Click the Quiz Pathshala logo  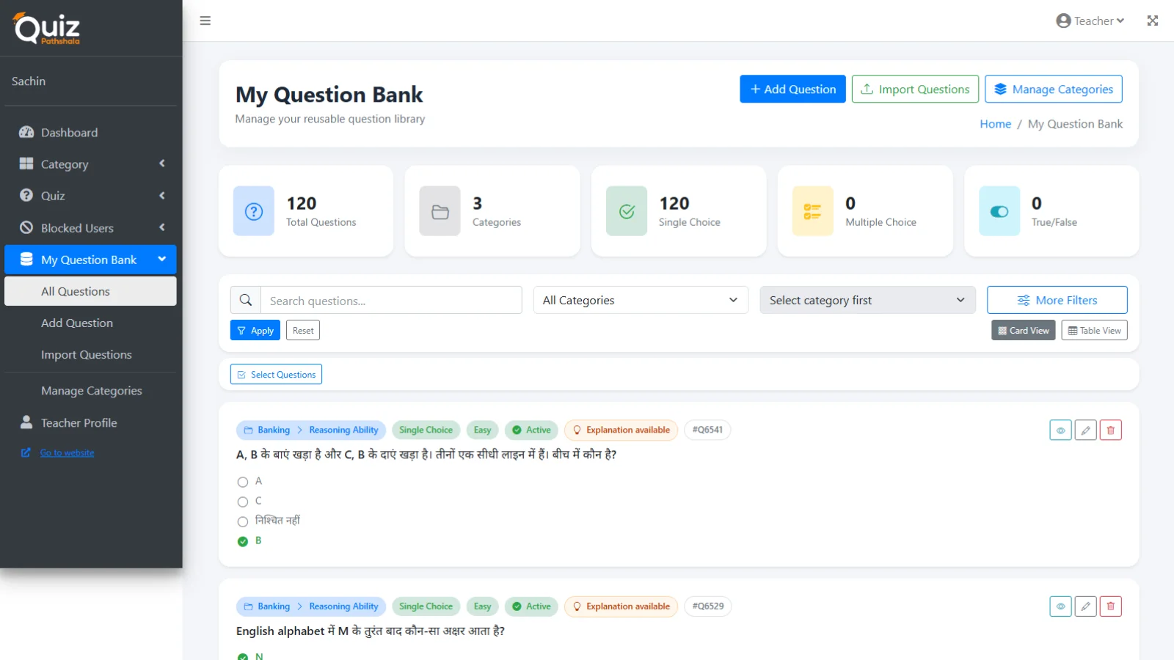tap(46, 29)
